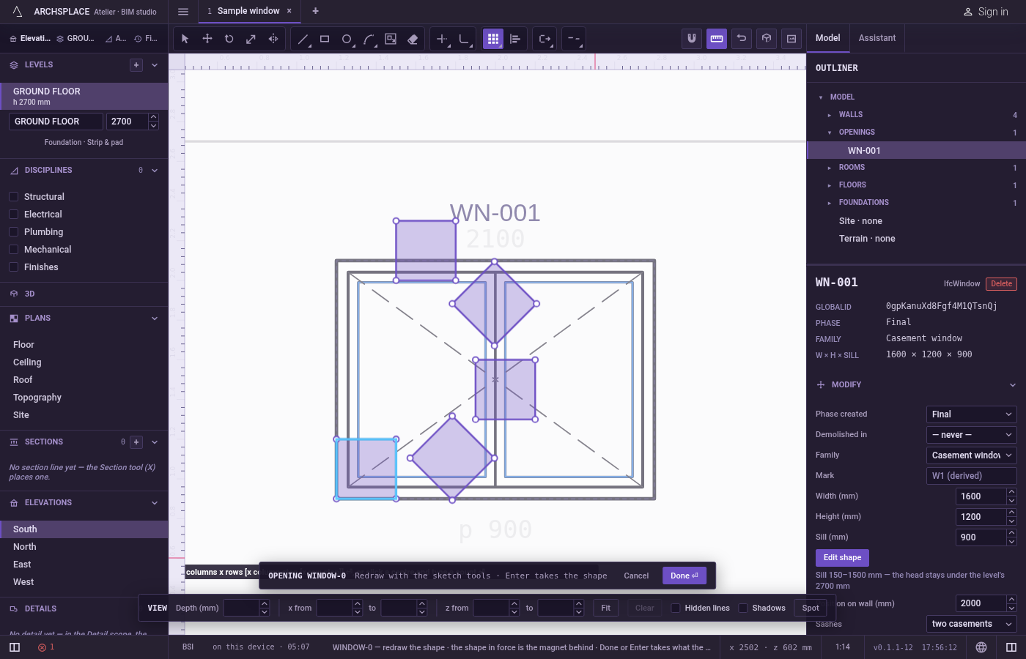The image size is (1026, 659).
Task: Click the Edit shape button
Action: 842,558
